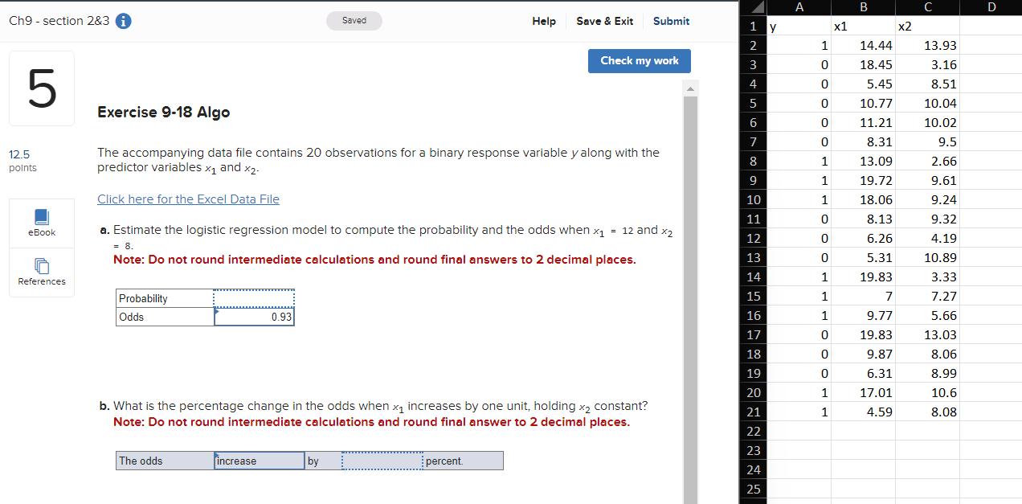This screenshot has width=1022, height=504.
Task: Click the info icon beside Ch9 - section 2&3
Action: (x=121, y=21)
